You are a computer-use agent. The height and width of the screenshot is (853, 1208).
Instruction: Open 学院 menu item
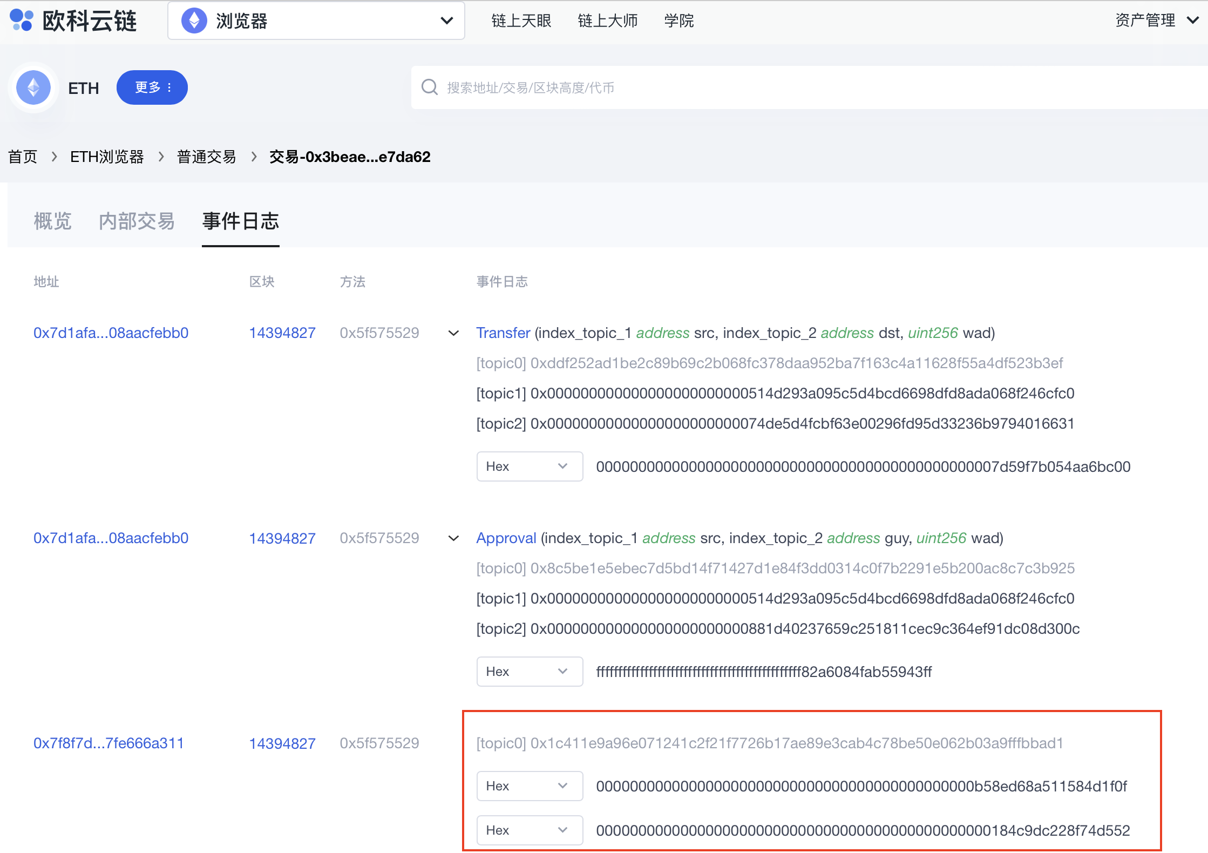678,21
